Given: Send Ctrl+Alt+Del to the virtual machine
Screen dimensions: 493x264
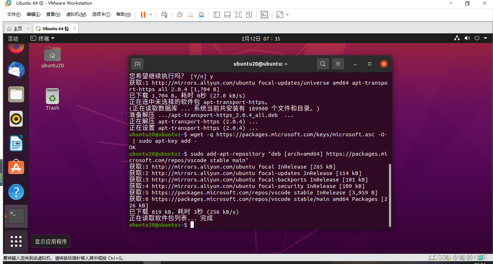Looking at the screenshot, I should (164, 15).
